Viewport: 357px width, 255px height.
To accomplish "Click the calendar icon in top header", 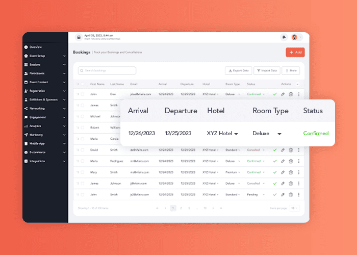I will pyautogui.click(x=79, y=37).
